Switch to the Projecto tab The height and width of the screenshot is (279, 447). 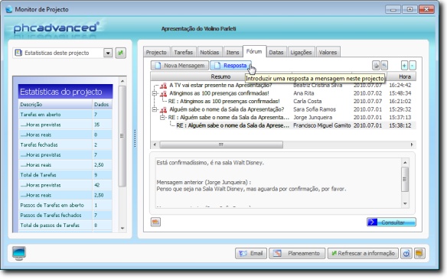click(x=156, y=52)
